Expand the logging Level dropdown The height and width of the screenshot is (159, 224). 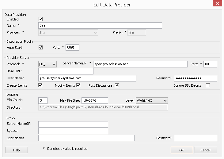click(152, 100)
